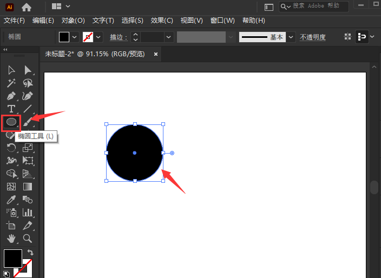Switch to the 未标题-2 document tab
Viewport: 381px width, 278px height.
[95, 54]
